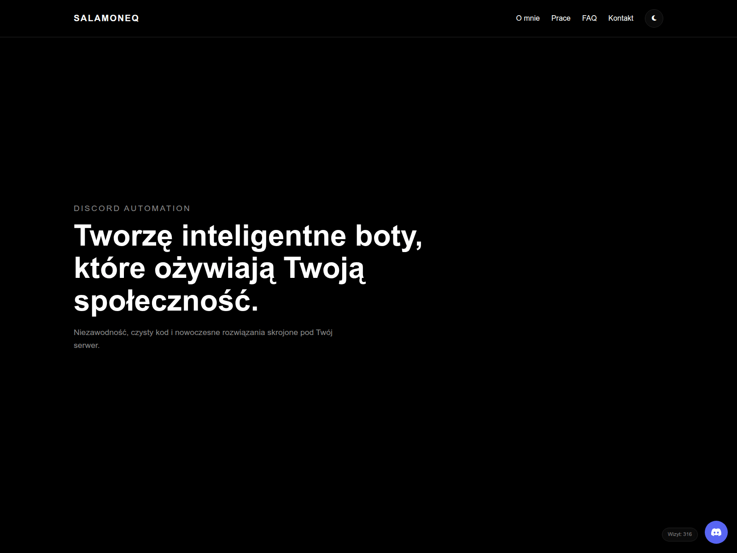This screenshot has width=737, height=553.
Task: Click the headline Tworzę inteligentne boty
Action: 248,268
